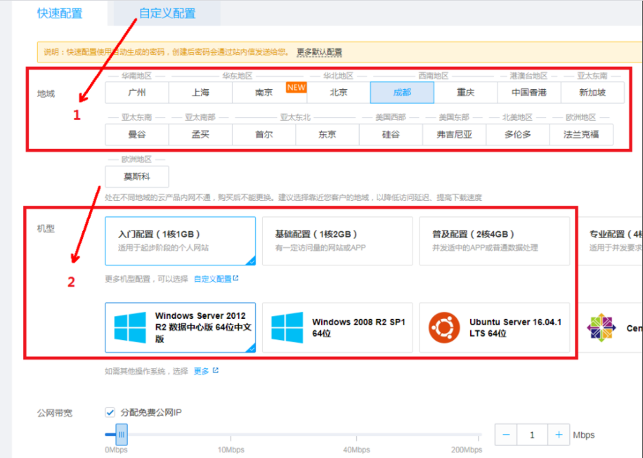Image resolution: width=643 pixels, height=458 pixels.
Task: Click the NEW badge on 南京
Action: 296,87
